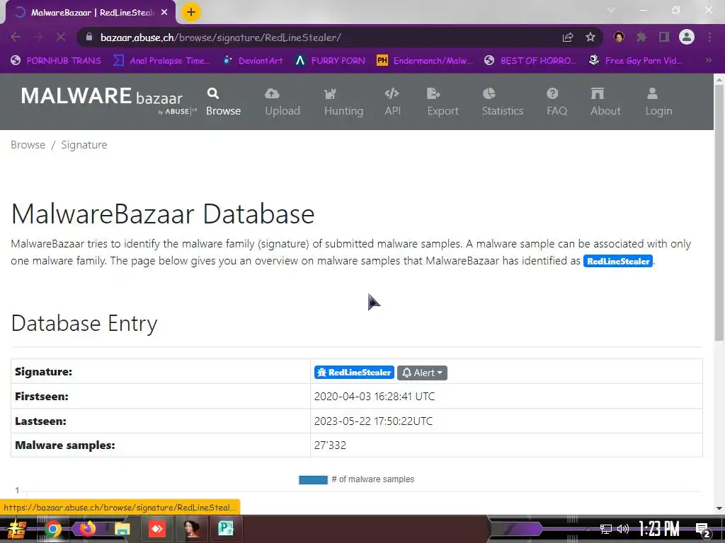Screen dimensions: 725x543
Task: Select the malware samples count 27'332
Action: 330,445
